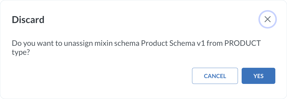Select the Discard dialog title
Viewport: 287px width, 99px height.
coord(28,20)
